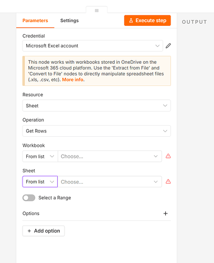Click the pencil icon to edit credential

(168, 46)
